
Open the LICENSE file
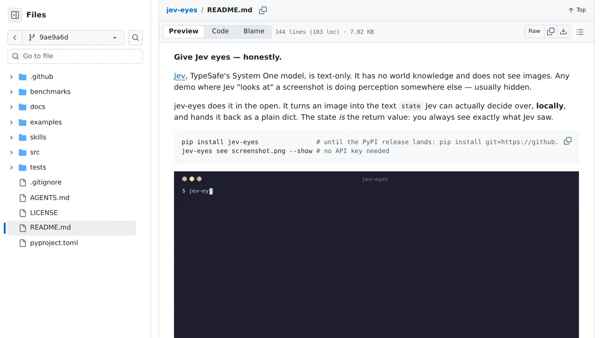click(44, 213)
